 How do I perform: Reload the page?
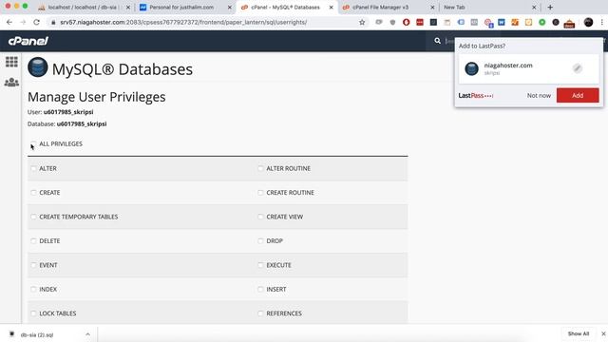pos(36,22)
